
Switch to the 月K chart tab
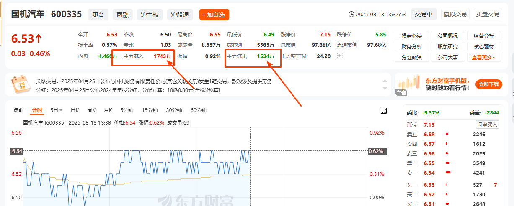(108, 110)
